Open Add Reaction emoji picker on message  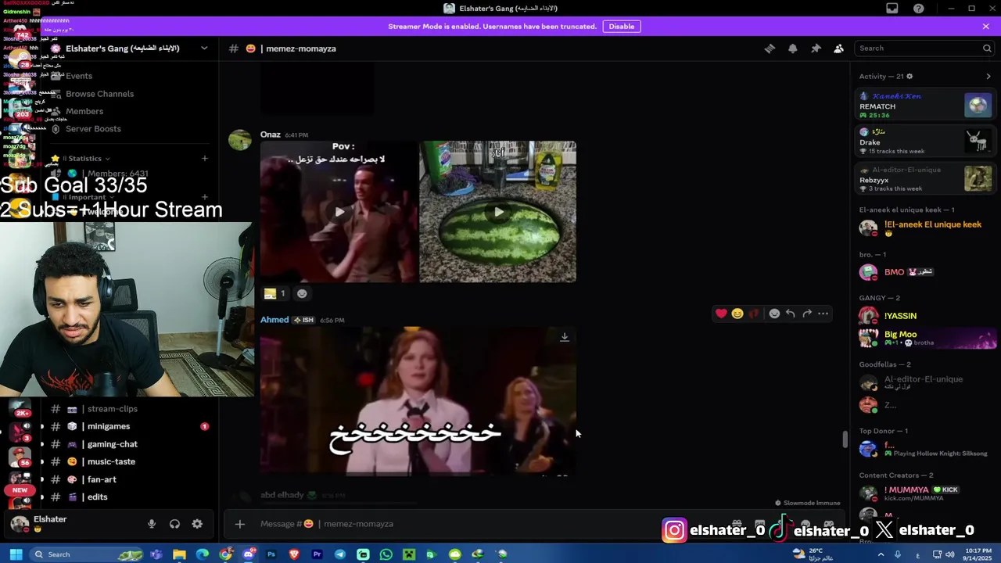coord(774,314)
